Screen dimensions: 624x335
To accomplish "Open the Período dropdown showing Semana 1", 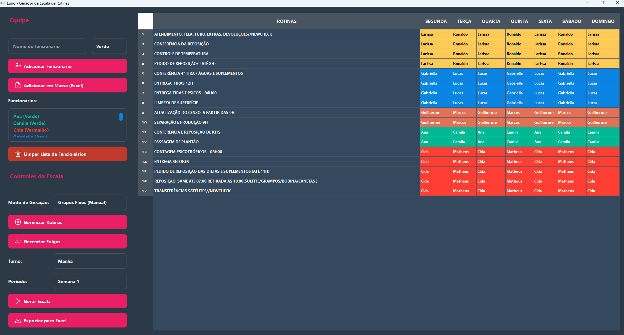I will [x=90, y=281].
